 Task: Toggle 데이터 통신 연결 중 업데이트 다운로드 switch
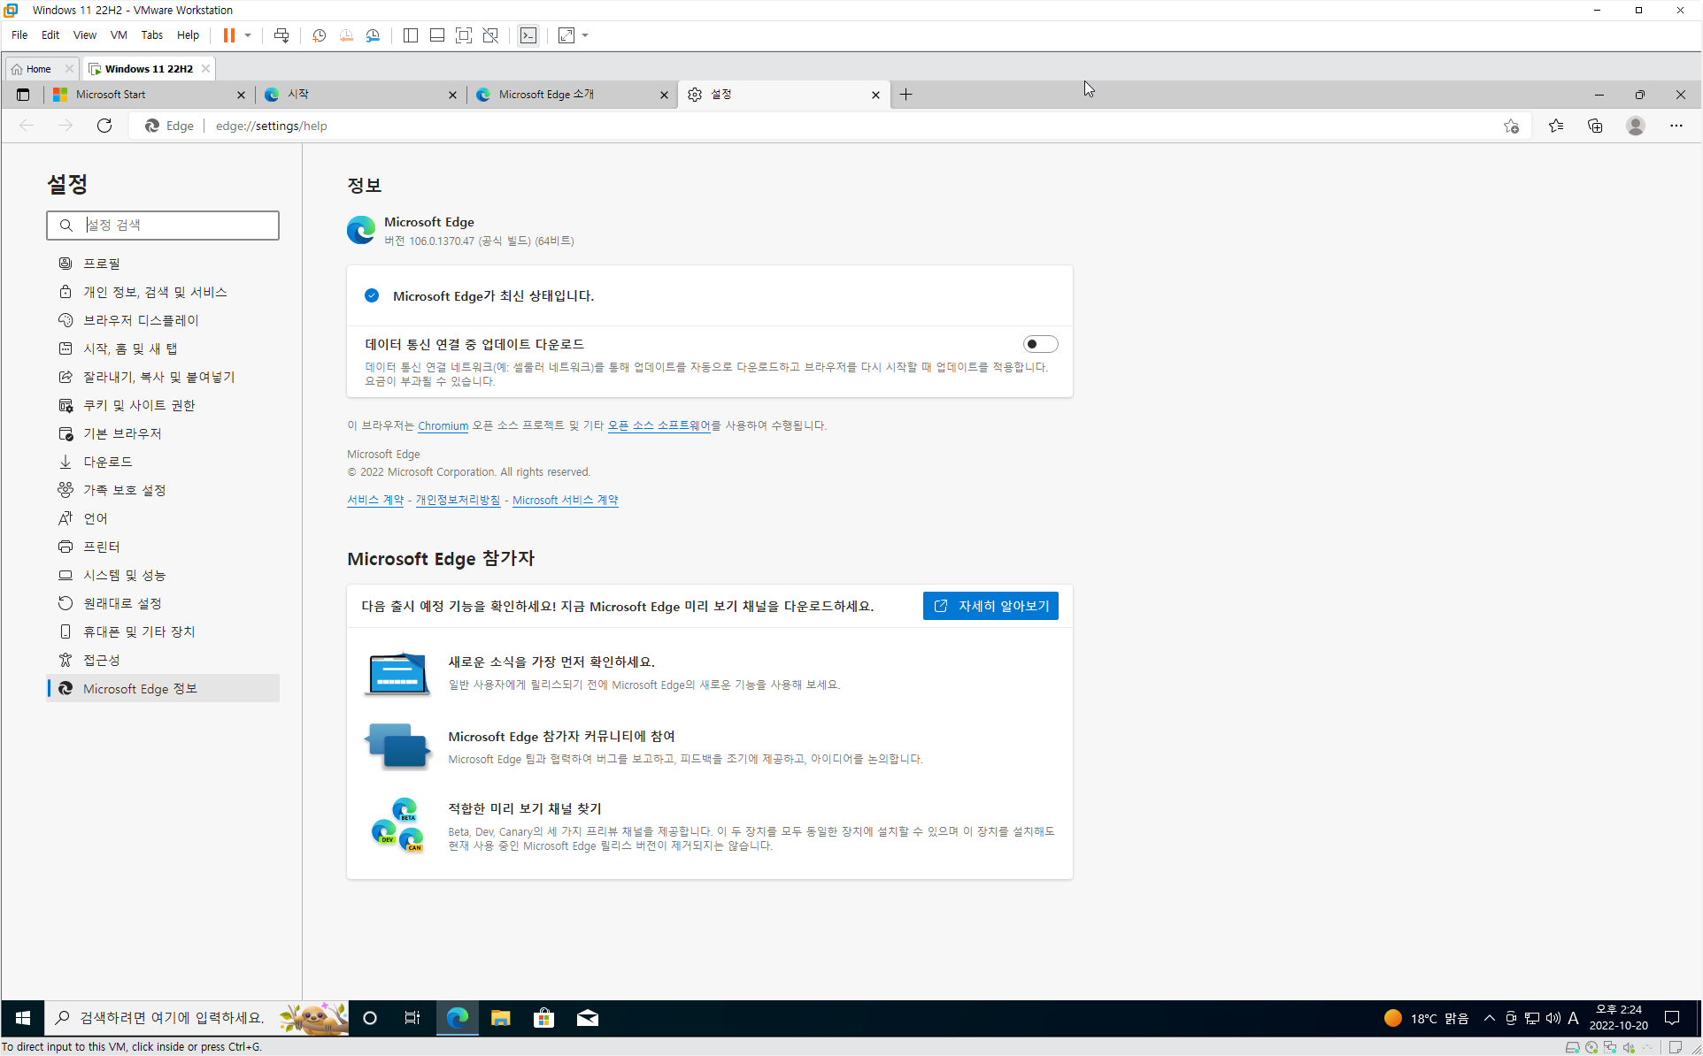click(1040, 344)
